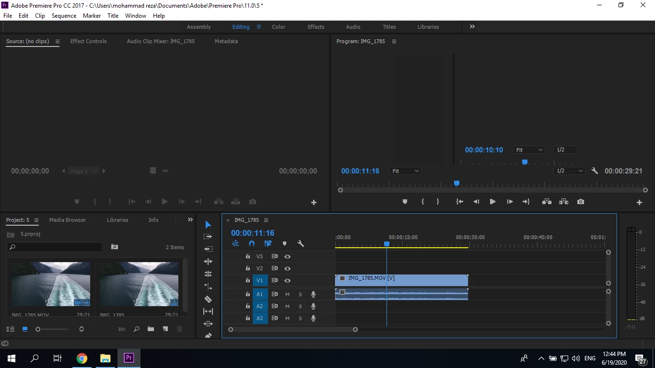Click Go to In in Program monitor
655x368 pixels.
459,202
